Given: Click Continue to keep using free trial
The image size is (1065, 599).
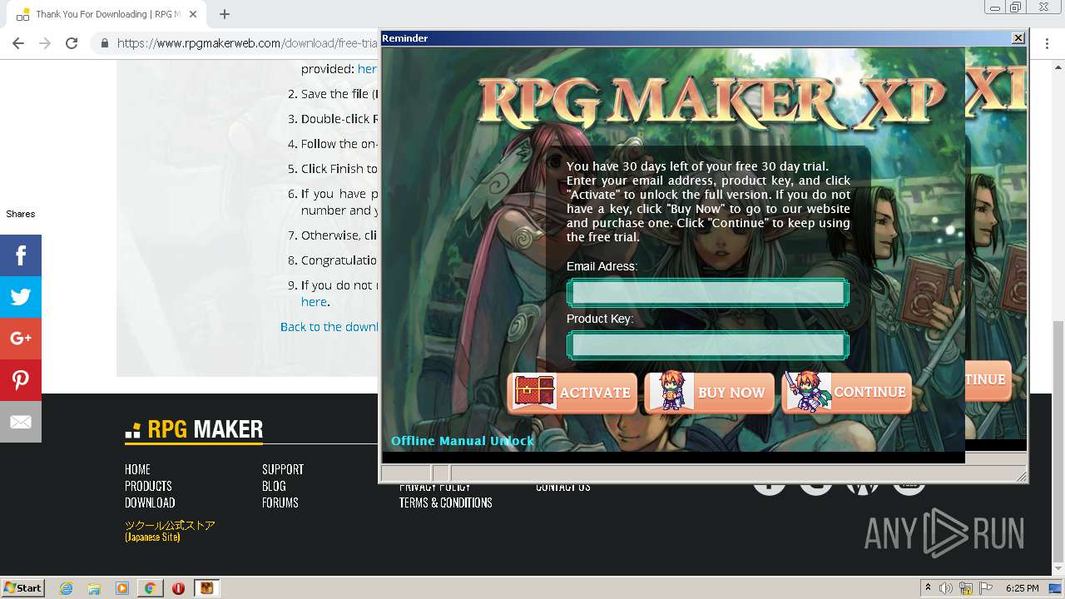Looking at the screenshot, I should pyautogui.click(x=847, y=393).
